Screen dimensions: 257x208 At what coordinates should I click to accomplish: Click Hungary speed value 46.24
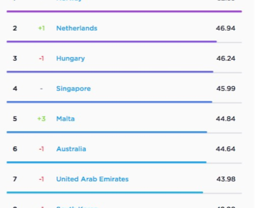pyautogui.click(x=226, y=58)
